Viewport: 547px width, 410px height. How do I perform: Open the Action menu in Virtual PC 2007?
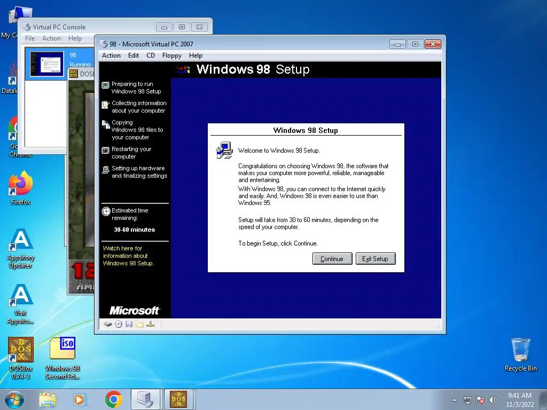[111, 56]
